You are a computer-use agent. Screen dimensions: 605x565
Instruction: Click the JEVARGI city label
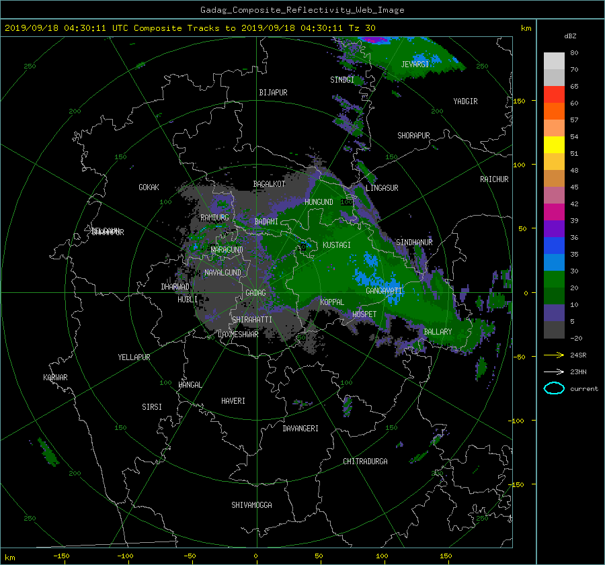[x=415, y=64]
